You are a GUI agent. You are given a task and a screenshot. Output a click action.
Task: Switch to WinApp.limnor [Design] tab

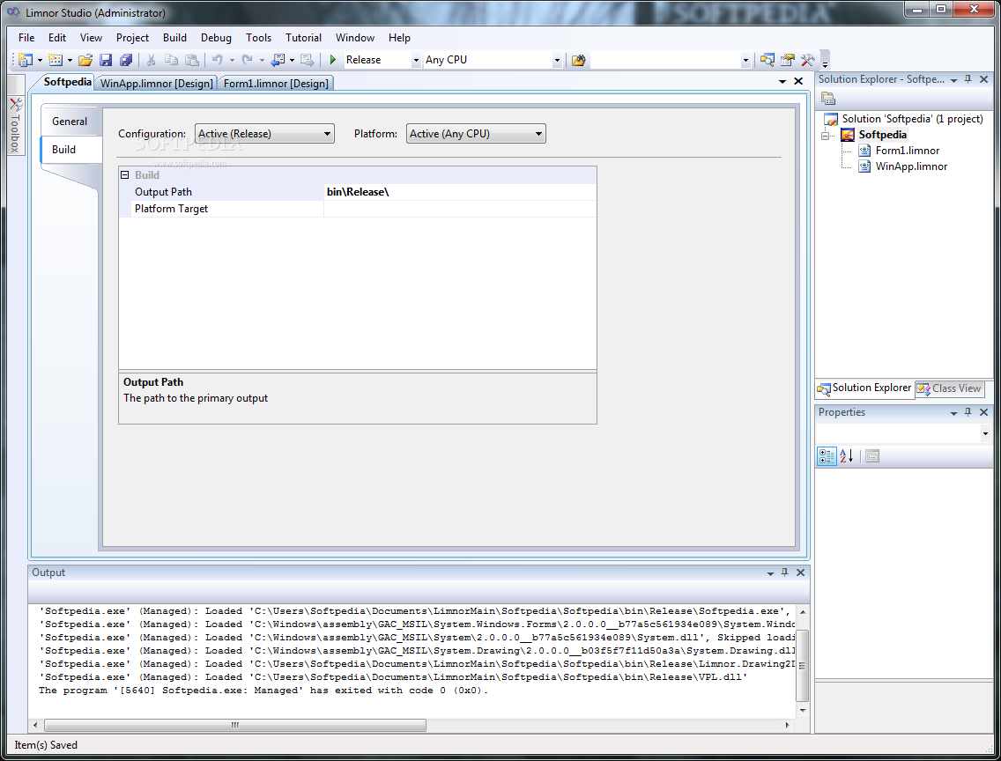click(x=157, y=84)
